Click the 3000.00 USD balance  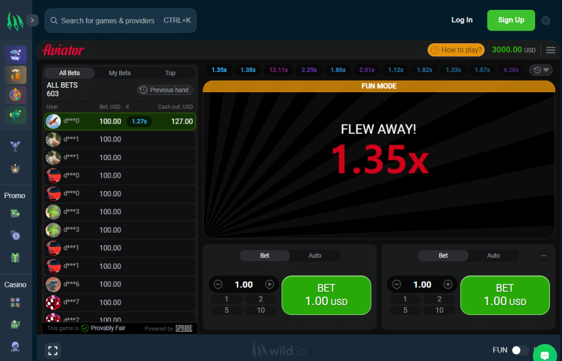pyautogui.click(x=514, y=50)
